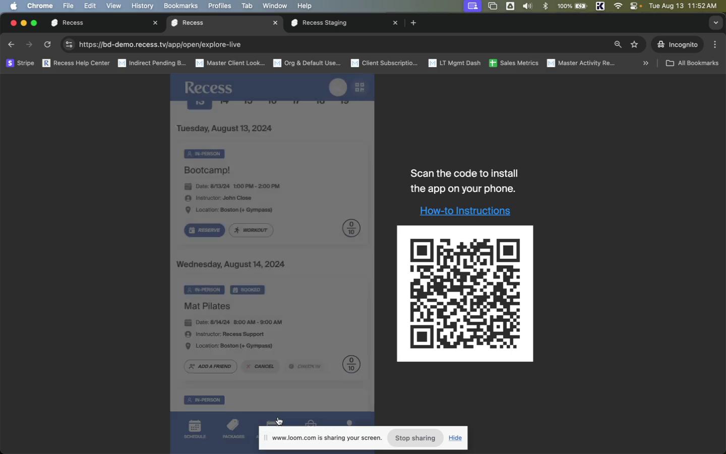Screen dimensions: 726x454
Task: Click the Wednesday, August 14, 2024 heading
Action: (x=230, y=264)
